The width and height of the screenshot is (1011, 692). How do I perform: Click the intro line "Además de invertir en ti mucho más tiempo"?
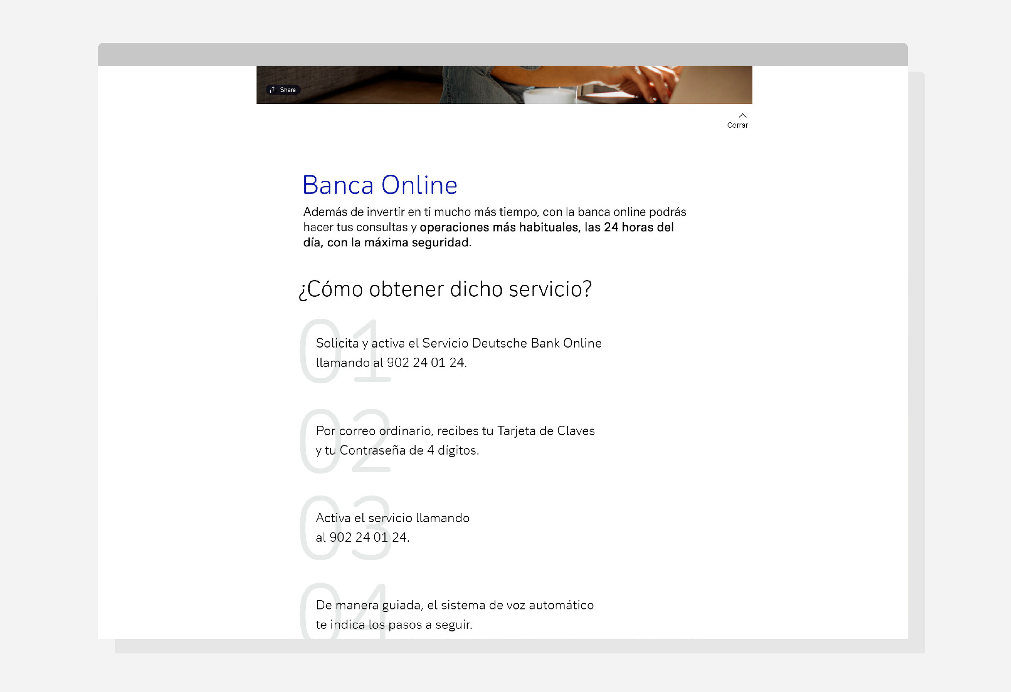421,212
